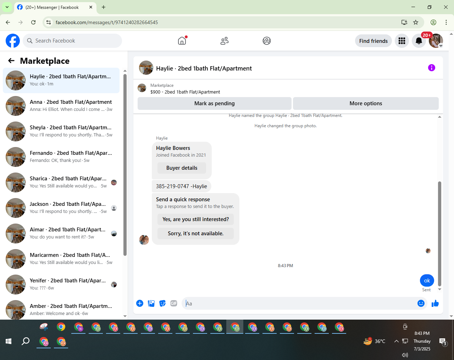The image size is (454, 360).
Task: Open the volume icon in system tray
Action: point(405,355)
